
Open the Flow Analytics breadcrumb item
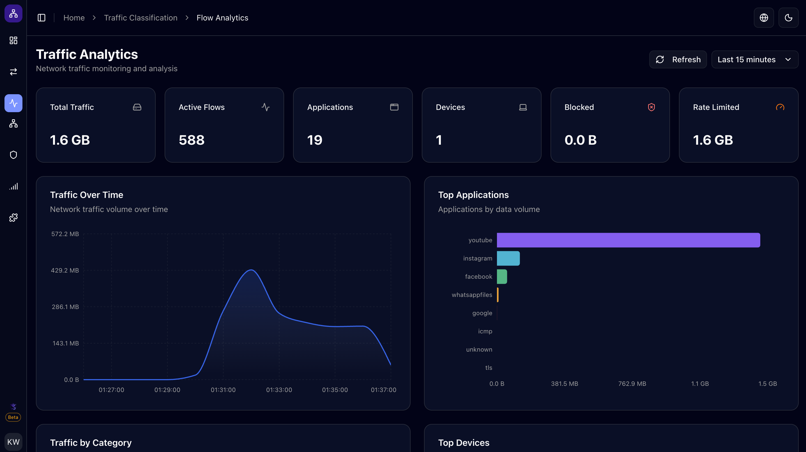click(x=222, y=17)
